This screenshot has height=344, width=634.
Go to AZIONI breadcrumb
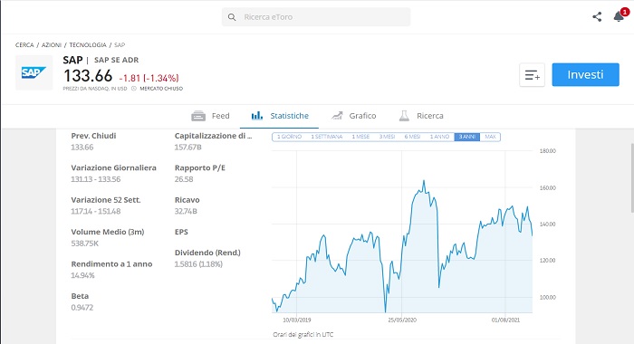(52, 45)
